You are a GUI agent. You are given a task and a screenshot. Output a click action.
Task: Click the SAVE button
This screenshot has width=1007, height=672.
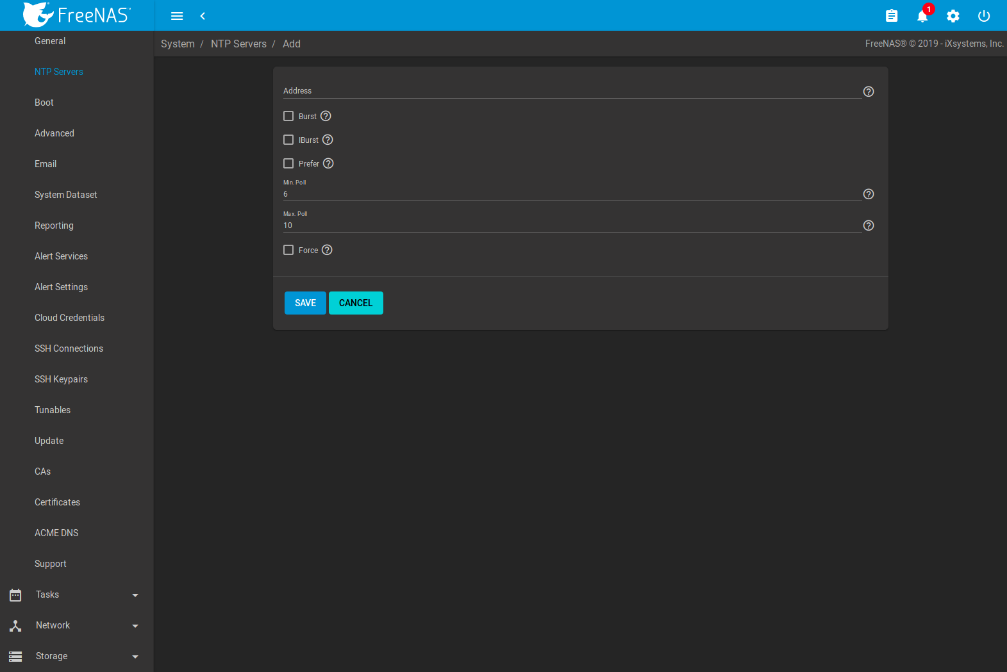[x=305, y=303]
